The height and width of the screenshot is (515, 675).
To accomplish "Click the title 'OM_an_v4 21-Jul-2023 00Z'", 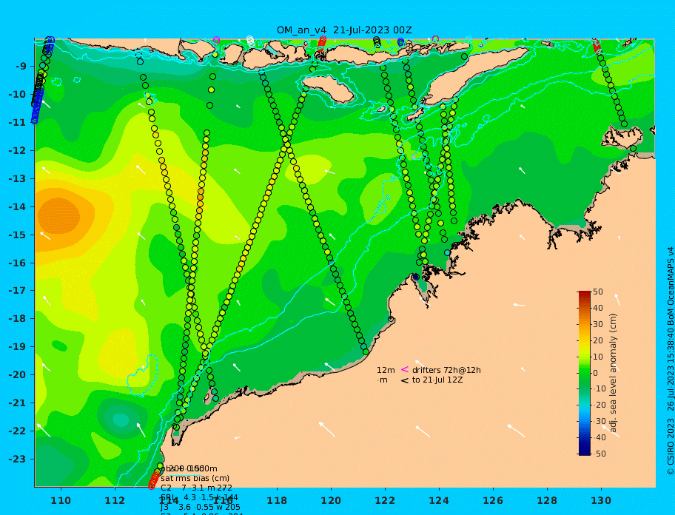I will click(x=344, y=30).
